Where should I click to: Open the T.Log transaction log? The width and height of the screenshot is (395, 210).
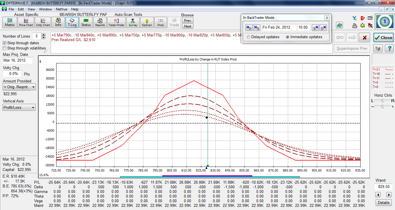tap(72, 22)
